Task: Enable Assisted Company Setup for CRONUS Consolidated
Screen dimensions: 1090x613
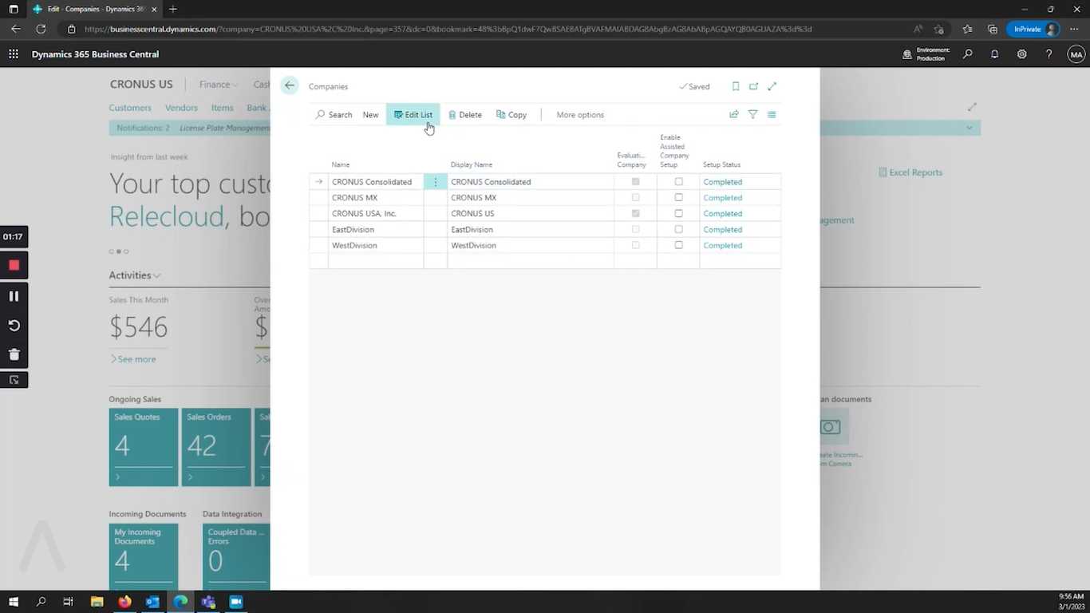Action: pyautogui.click(x=678, y=182)
